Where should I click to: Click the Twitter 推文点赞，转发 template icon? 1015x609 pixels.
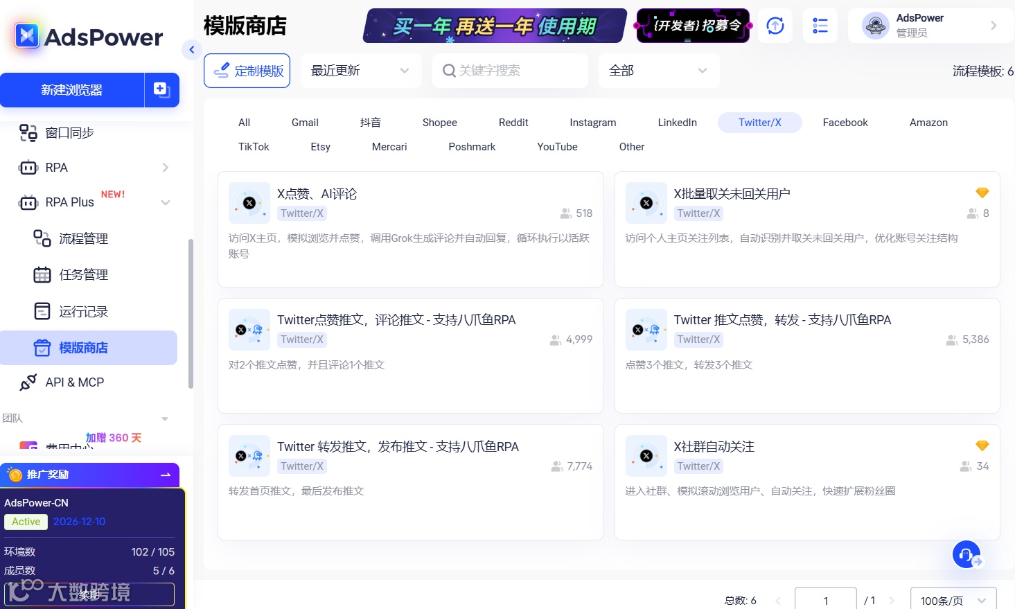(646, 330)
